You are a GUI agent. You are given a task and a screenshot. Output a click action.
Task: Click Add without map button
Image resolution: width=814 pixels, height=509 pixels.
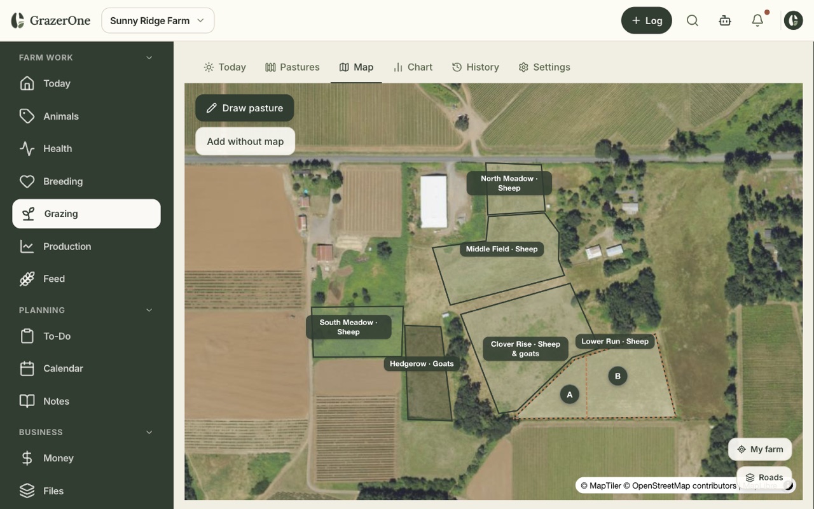click(245, 141)
